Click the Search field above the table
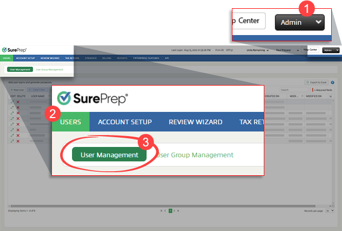This screenshot has height=231, width=342. click(x=294, y=90)
